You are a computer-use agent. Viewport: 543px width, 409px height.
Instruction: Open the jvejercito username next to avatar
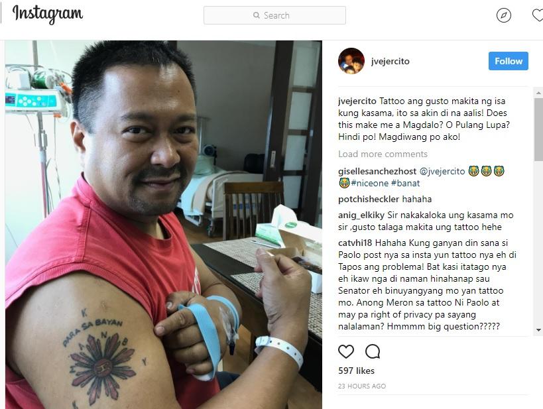point(391,61)
